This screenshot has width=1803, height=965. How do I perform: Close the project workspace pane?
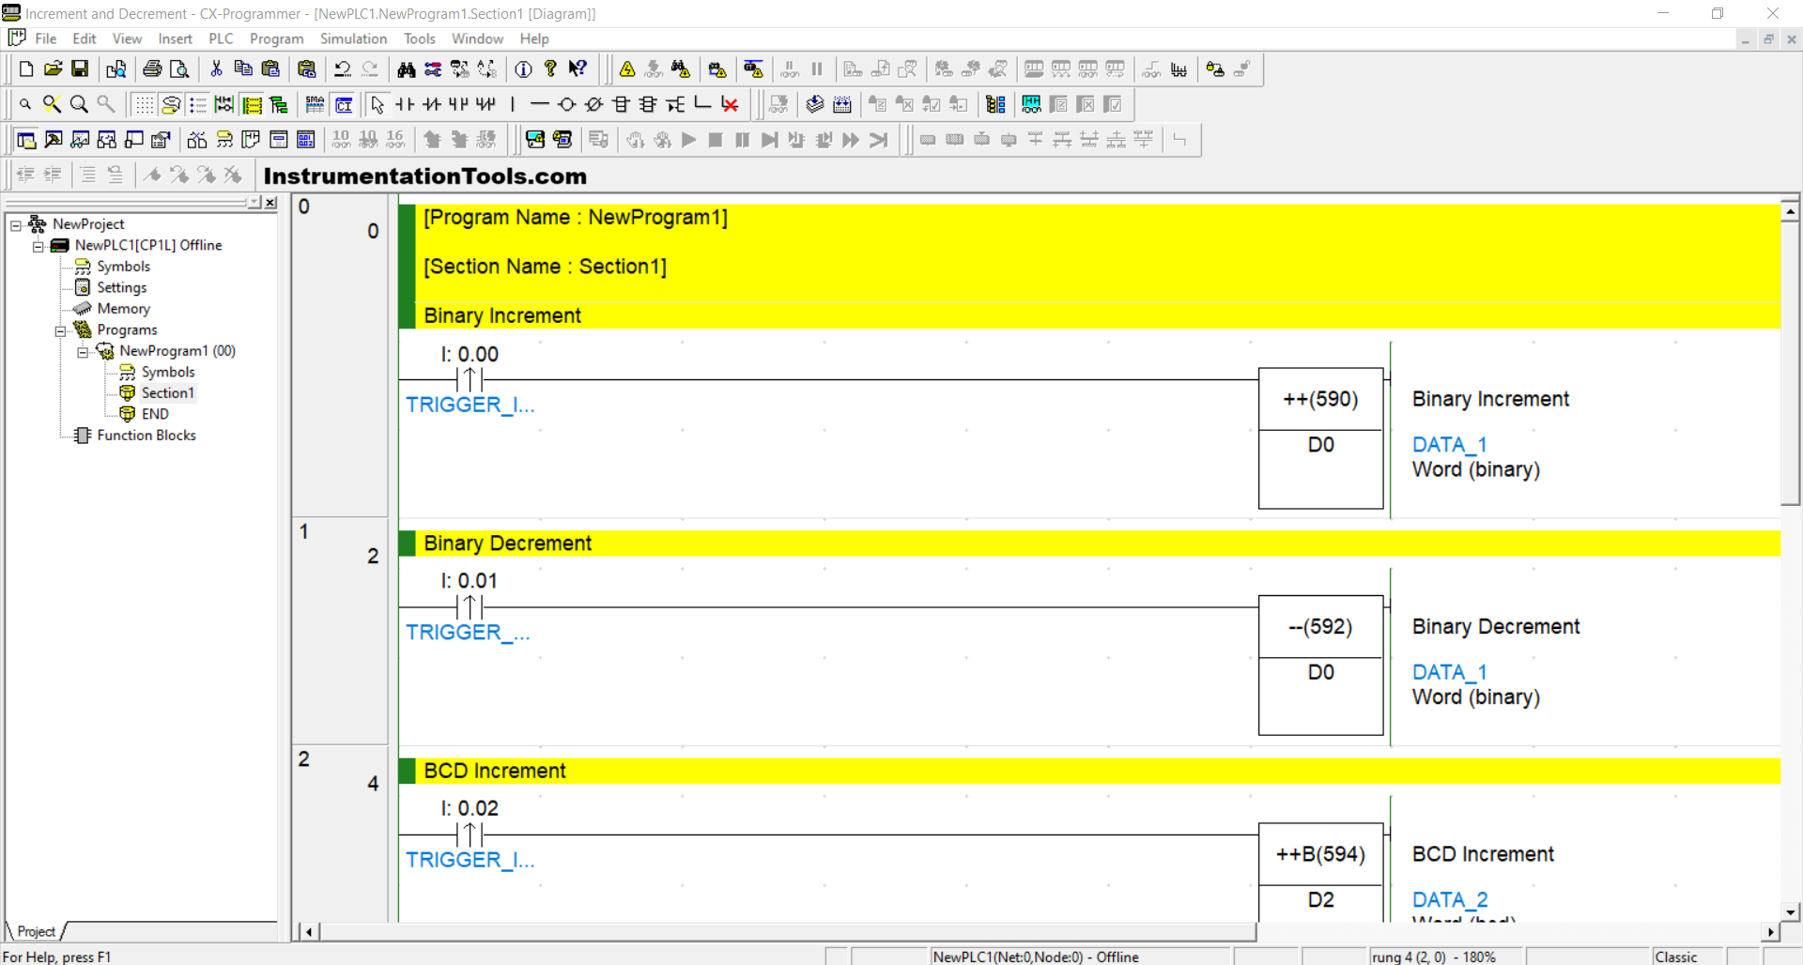pyautogui.click(x=270, y=203)
